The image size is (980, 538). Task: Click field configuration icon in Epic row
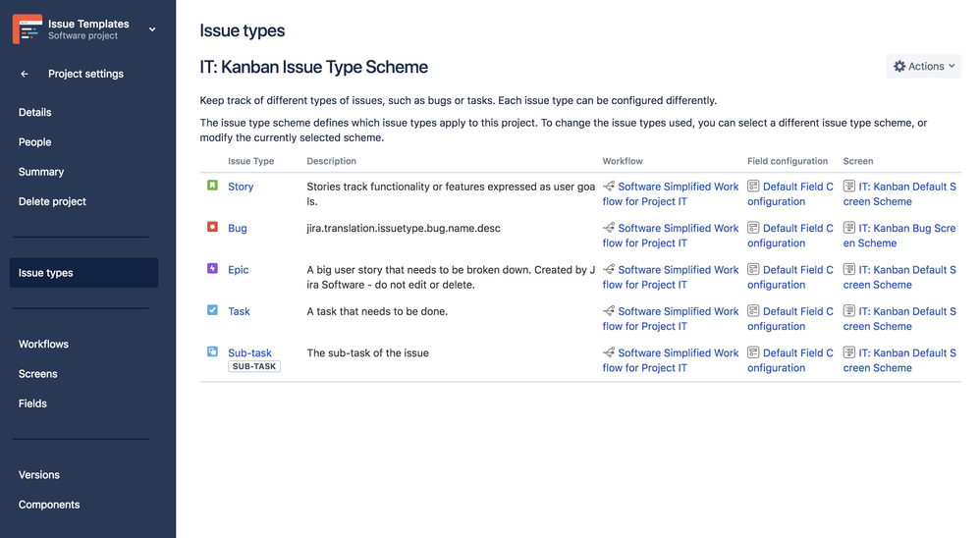[754, 269]
